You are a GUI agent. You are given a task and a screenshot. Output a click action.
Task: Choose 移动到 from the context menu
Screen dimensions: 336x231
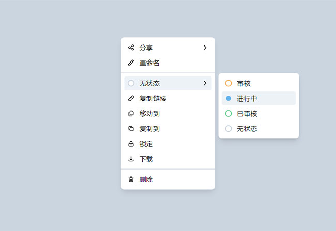(149, 113)
